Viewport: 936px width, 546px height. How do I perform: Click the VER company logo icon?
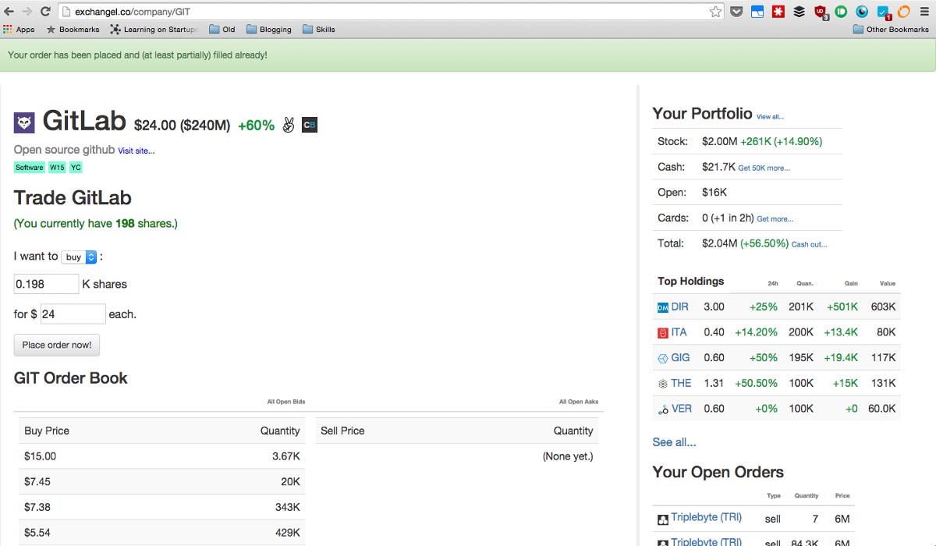click(x=663, y=409)
